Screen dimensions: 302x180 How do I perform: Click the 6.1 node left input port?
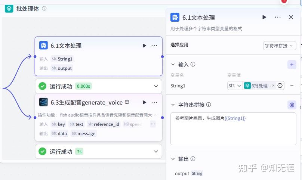(35, 57)
